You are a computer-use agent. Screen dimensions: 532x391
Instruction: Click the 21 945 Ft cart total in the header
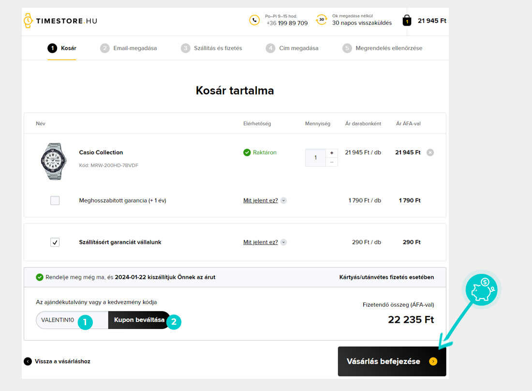pos(432,21)
